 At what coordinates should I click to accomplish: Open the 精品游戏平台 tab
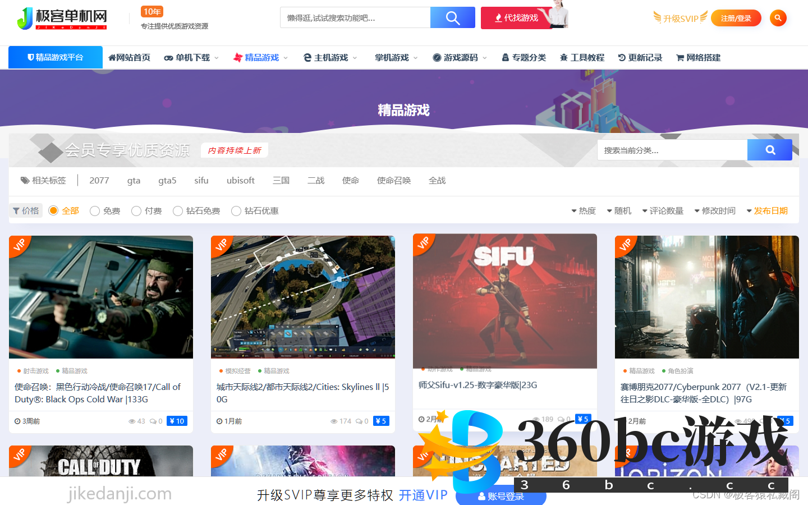(56, 57)
